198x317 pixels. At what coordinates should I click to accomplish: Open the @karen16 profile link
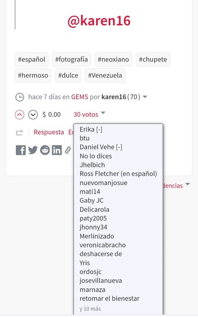[99, 21]
